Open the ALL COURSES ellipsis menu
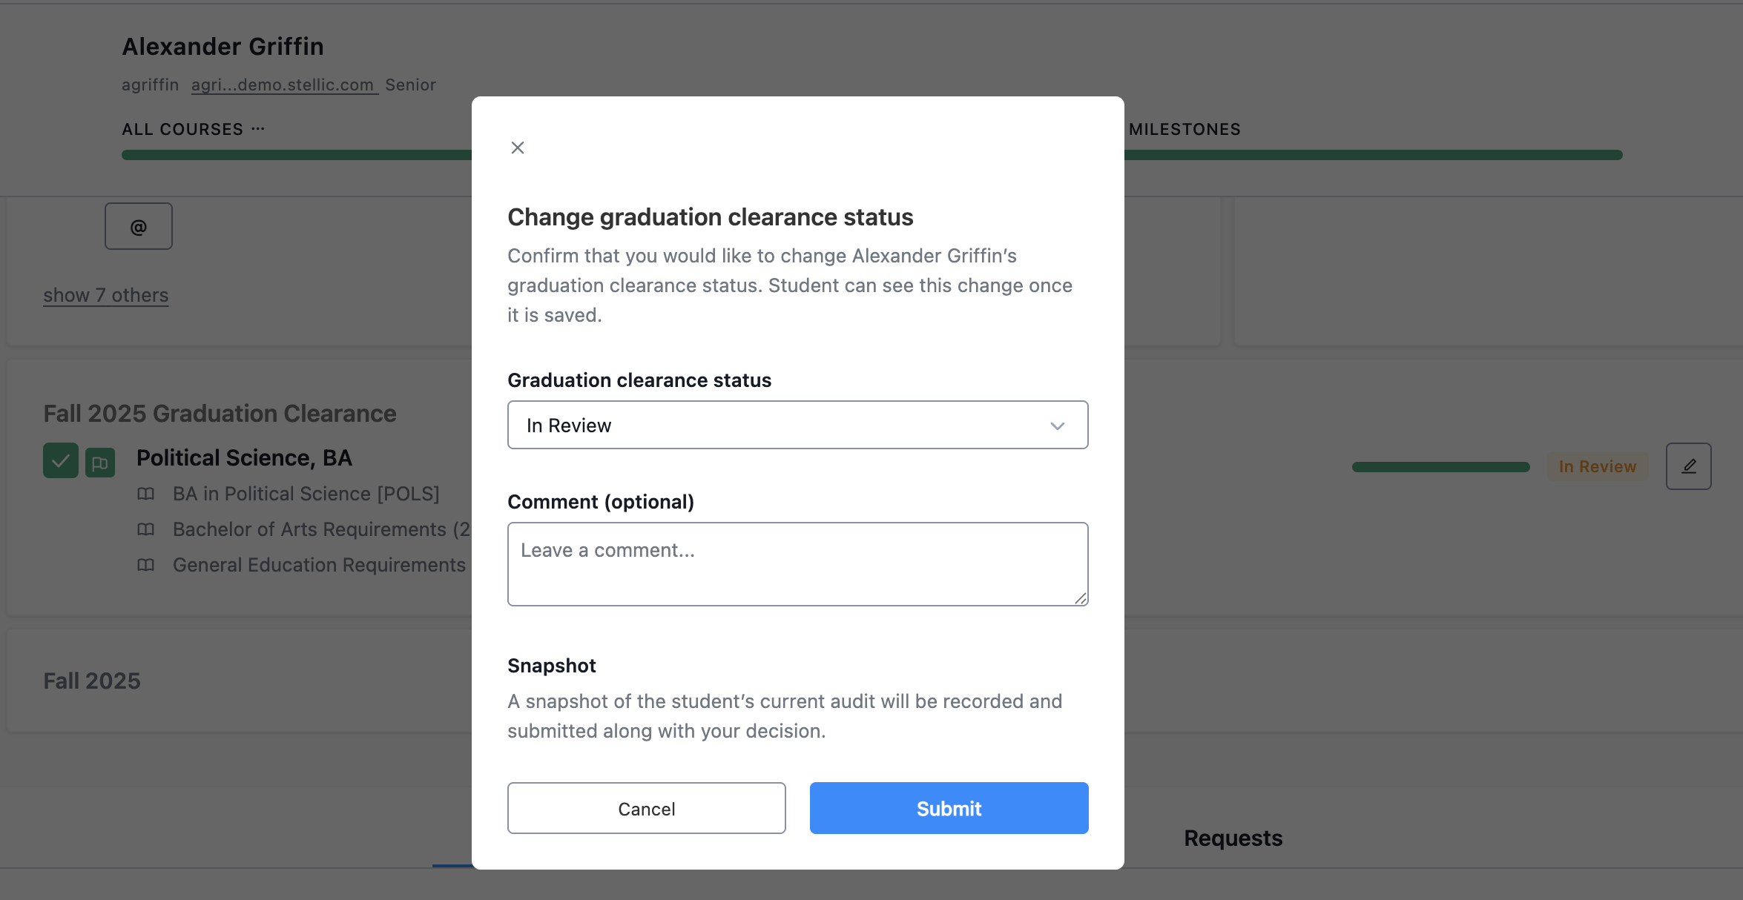1743x900 pixels. [x=258, y=129]
